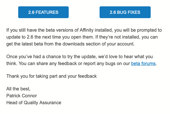
Task: Click the All the best sign-off line
Action: tap(18, 89)
